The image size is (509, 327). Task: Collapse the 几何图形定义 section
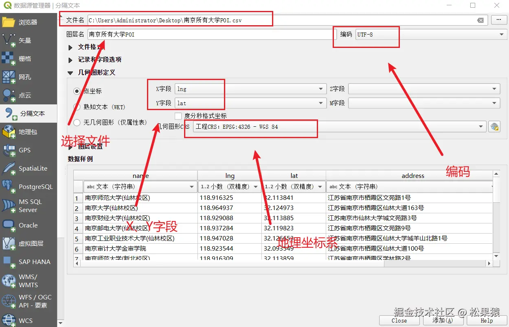71,73
